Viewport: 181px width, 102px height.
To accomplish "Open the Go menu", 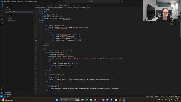I will (22, 2).
